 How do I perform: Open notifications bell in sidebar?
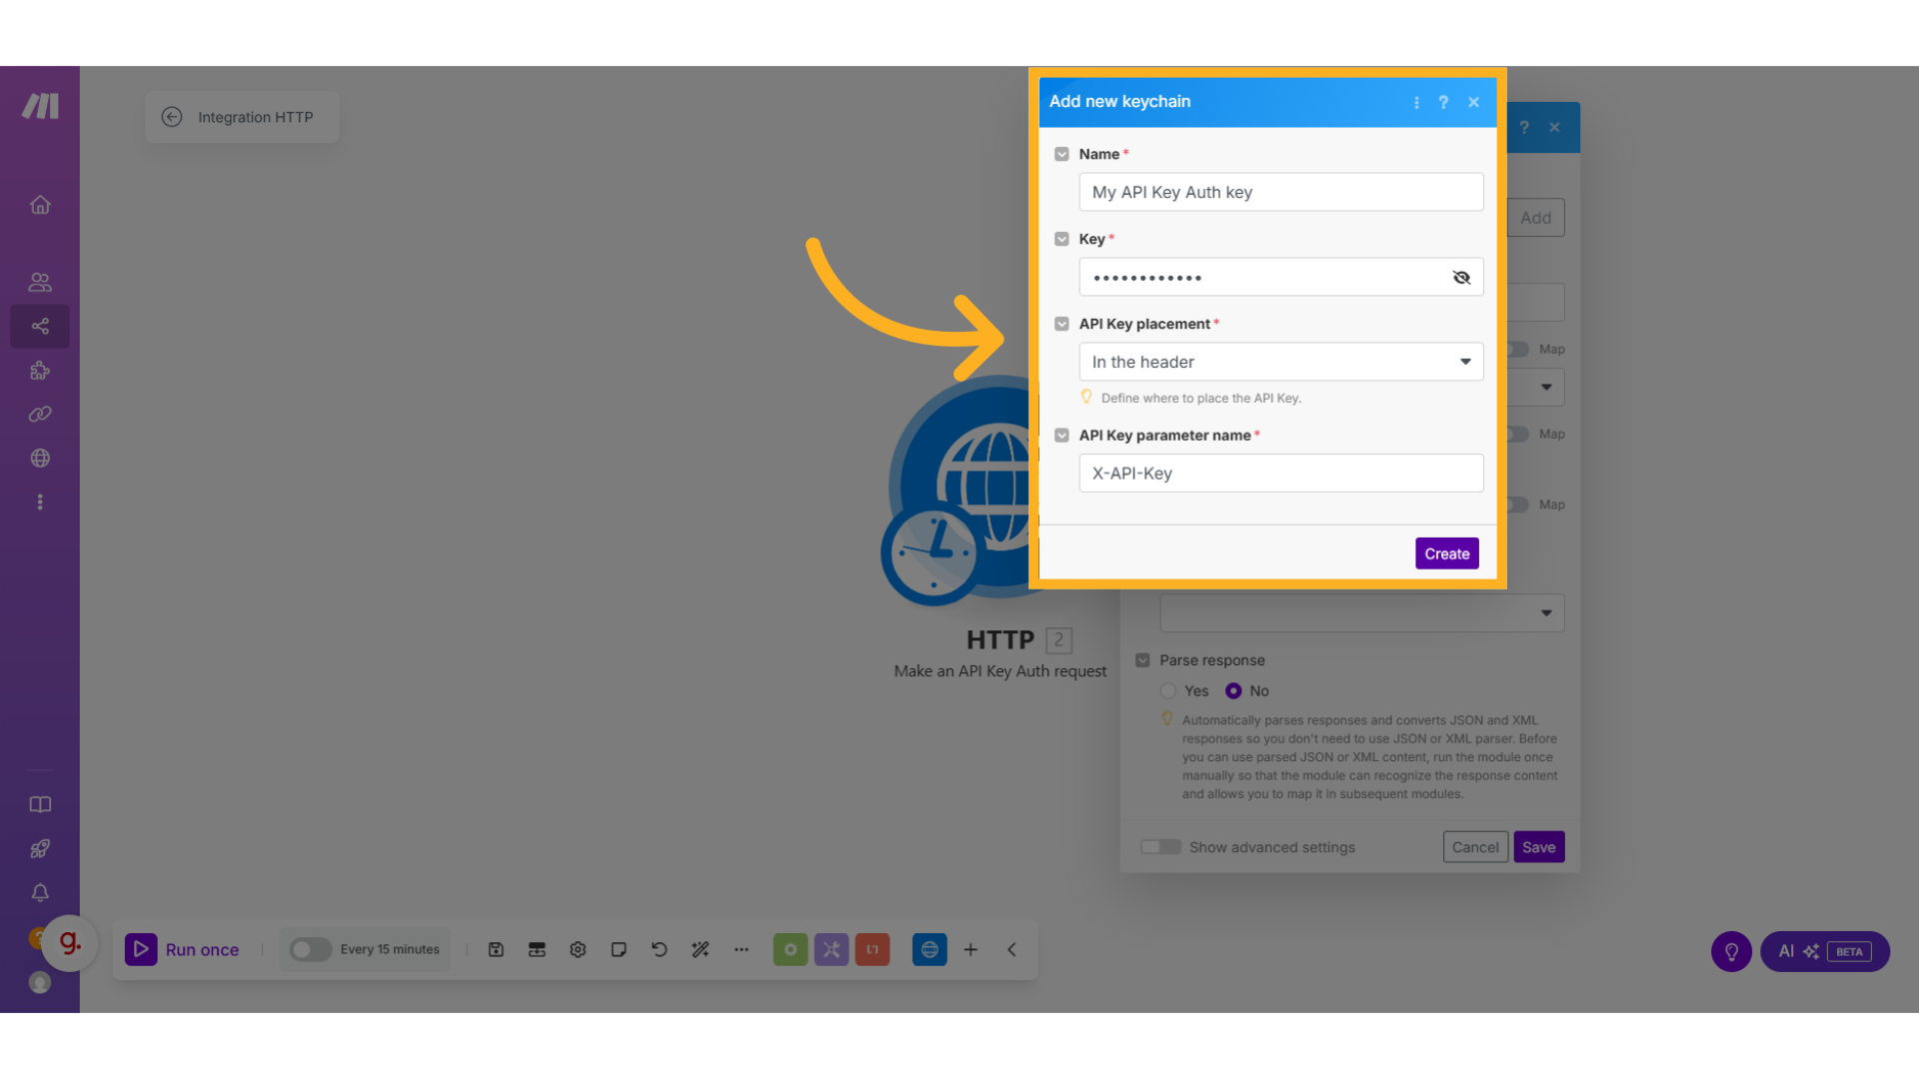(x=40, y=892)
